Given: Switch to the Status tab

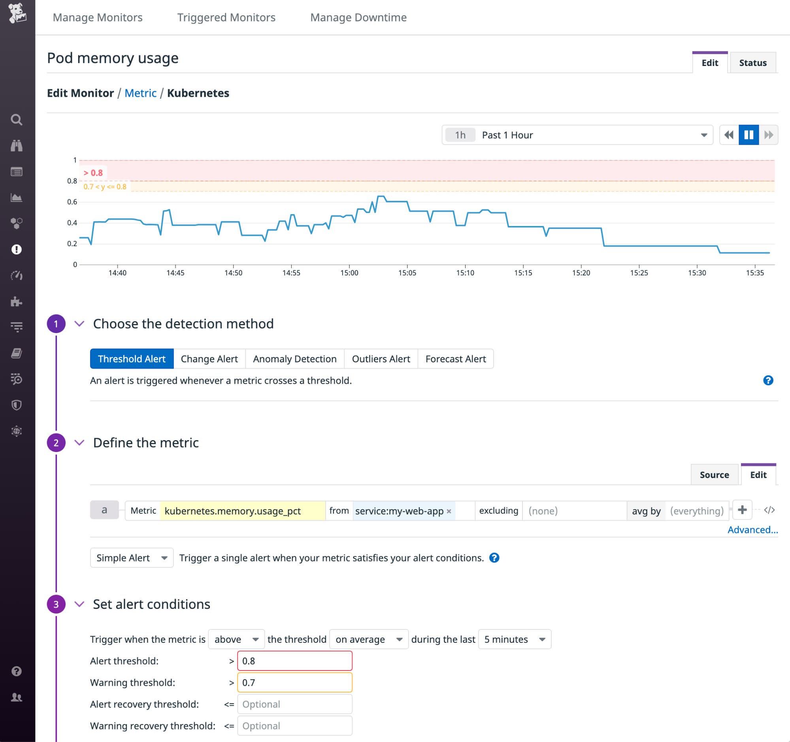Looking at the screenshot, I should click(752, 62).
